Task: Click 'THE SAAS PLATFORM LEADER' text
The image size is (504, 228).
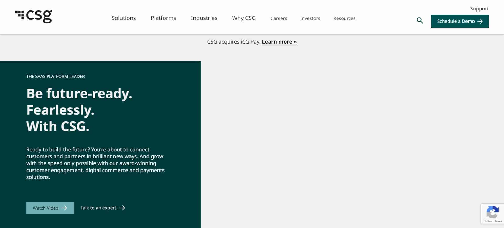Action: click(x=55, y=76)
